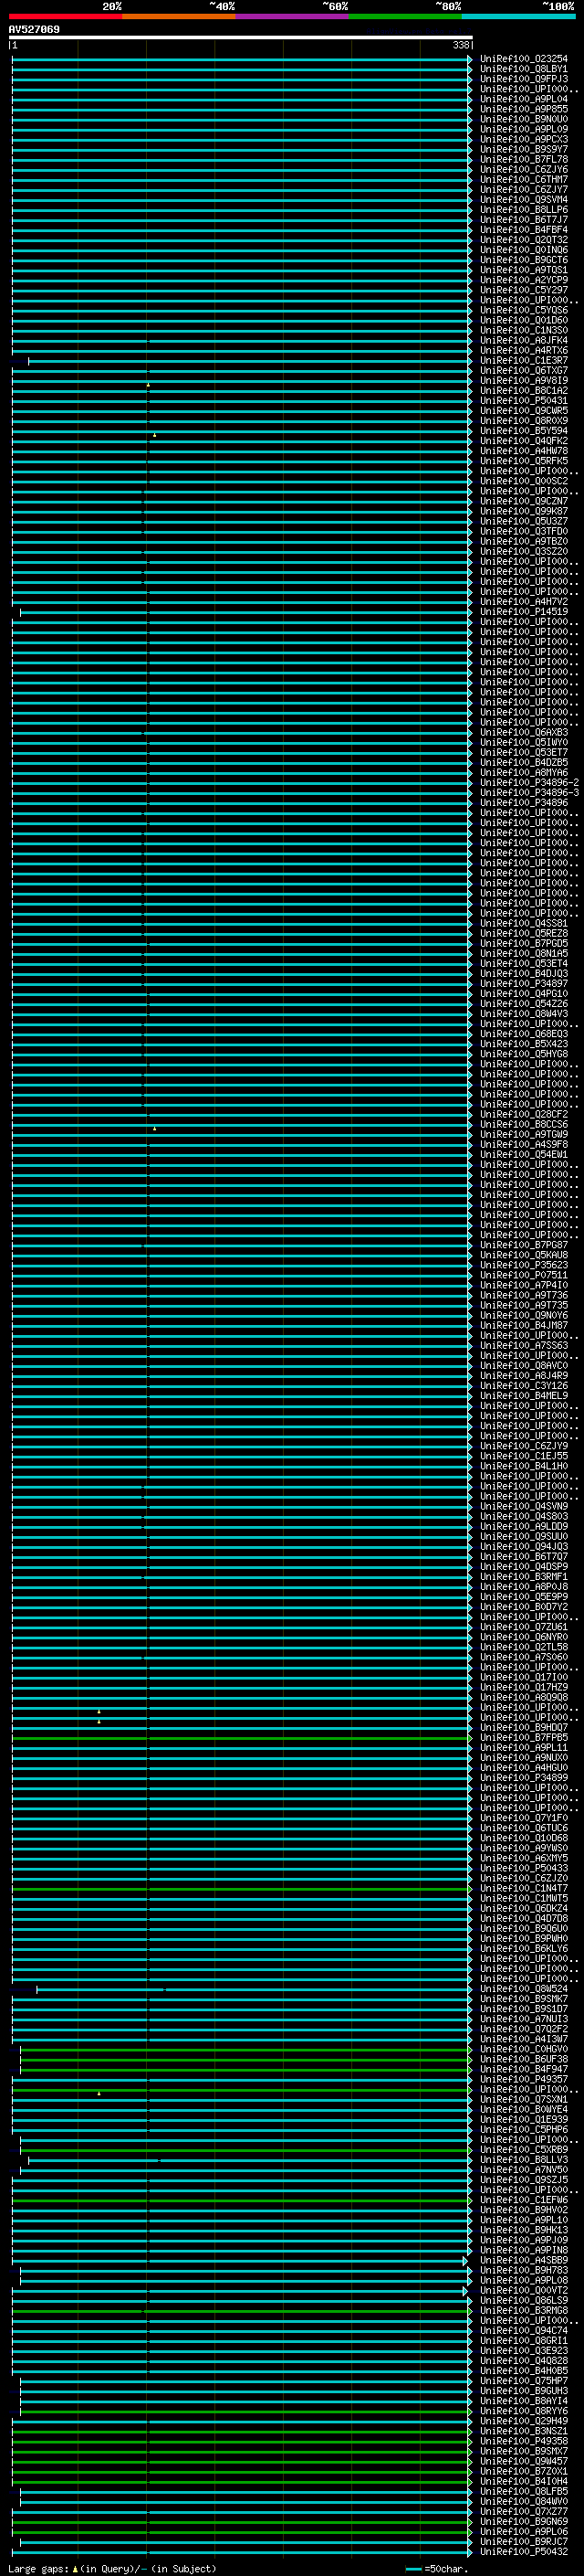Select label UniRef100_P35623
The height and width of the screenshot is (2576, 584).
[524, 1266]
